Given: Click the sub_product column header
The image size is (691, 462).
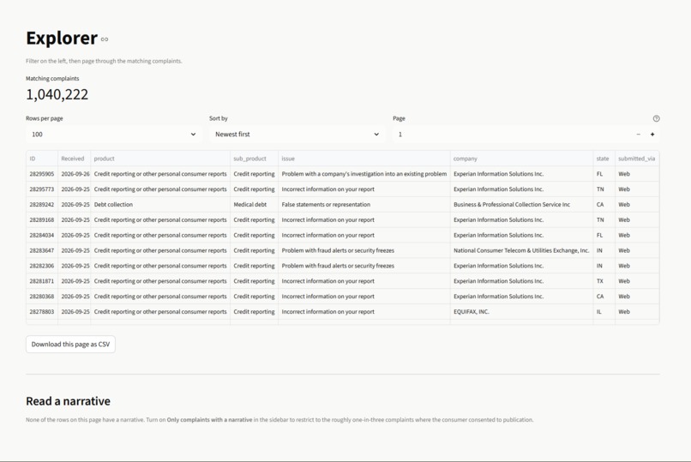Looking at the screenshot, I should [x=255, y=159].
